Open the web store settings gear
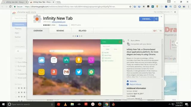Image resolution: width=191 pixels, height=107 pixels. (x=175, y=12)
